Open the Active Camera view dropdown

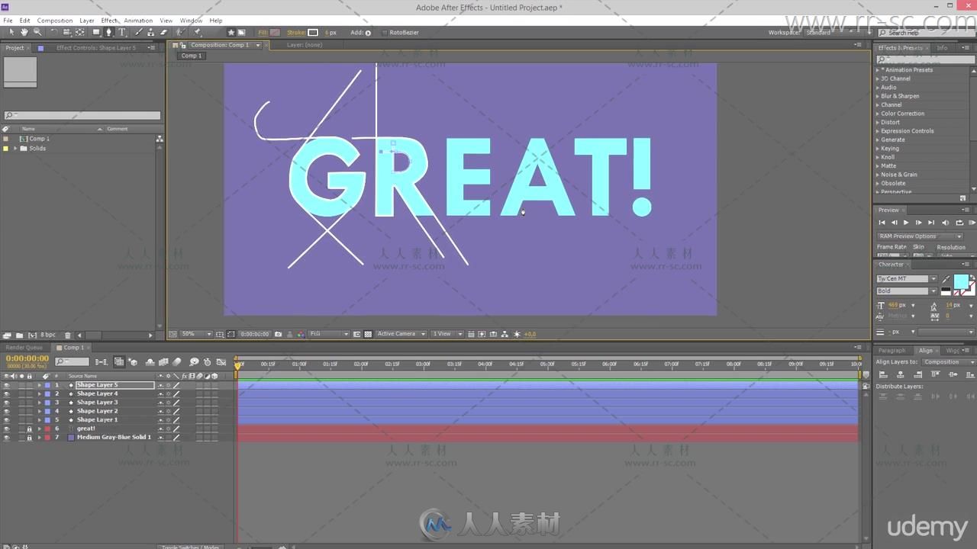401,334
